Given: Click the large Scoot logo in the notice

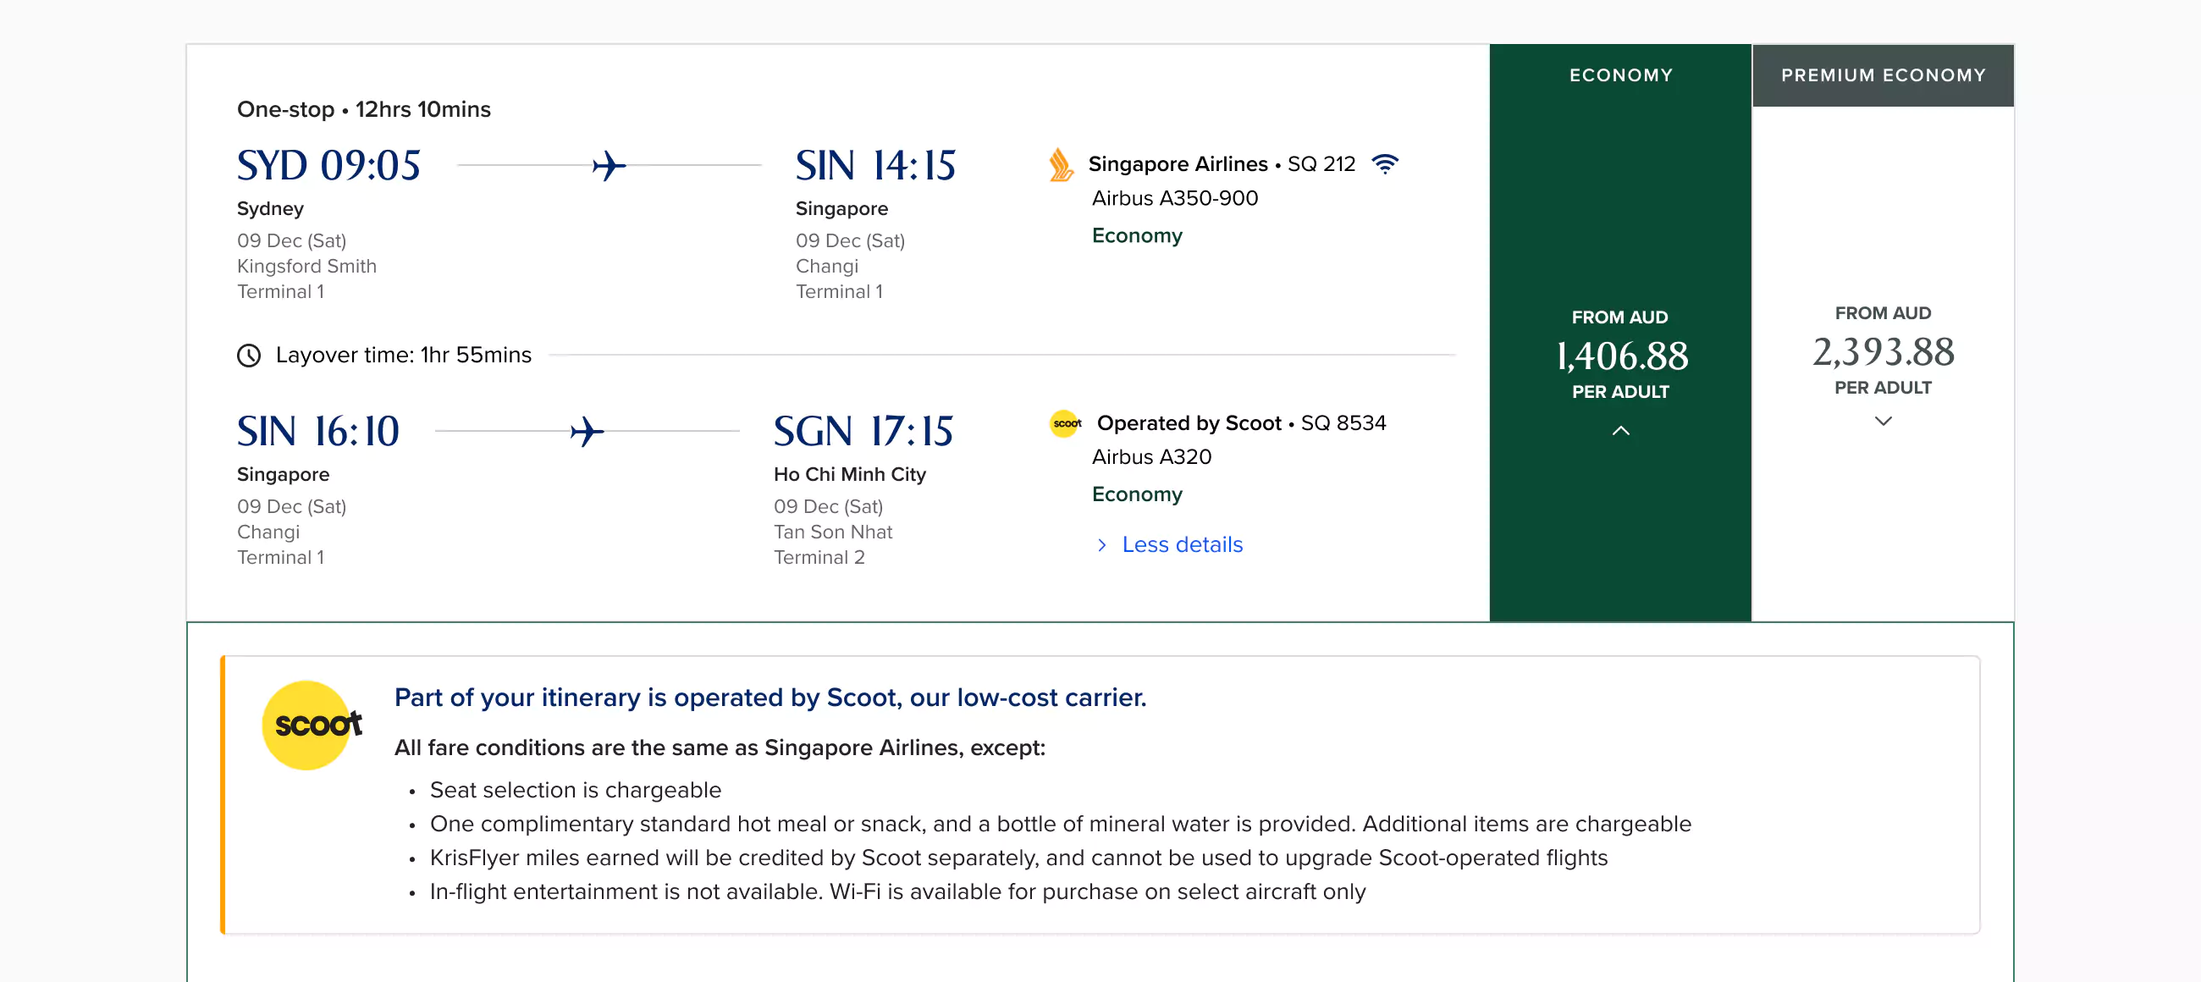Looking at the screenshot, I should 311,725.
